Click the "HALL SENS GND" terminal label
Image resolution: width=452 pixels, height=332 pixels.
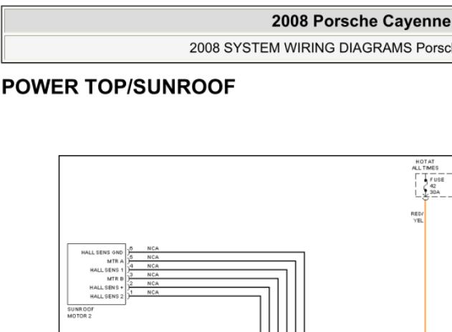pyautogui.click(x=102, y=253)
